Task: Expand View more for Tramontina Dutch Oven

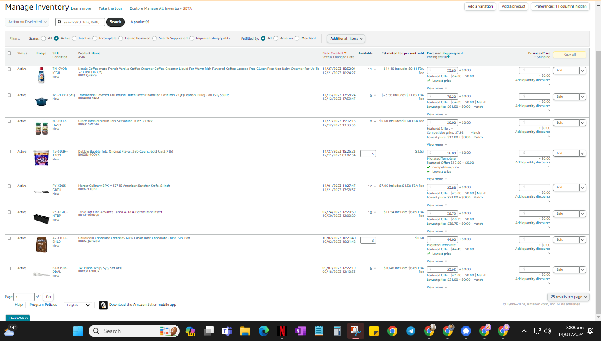Action: point(436,115)
